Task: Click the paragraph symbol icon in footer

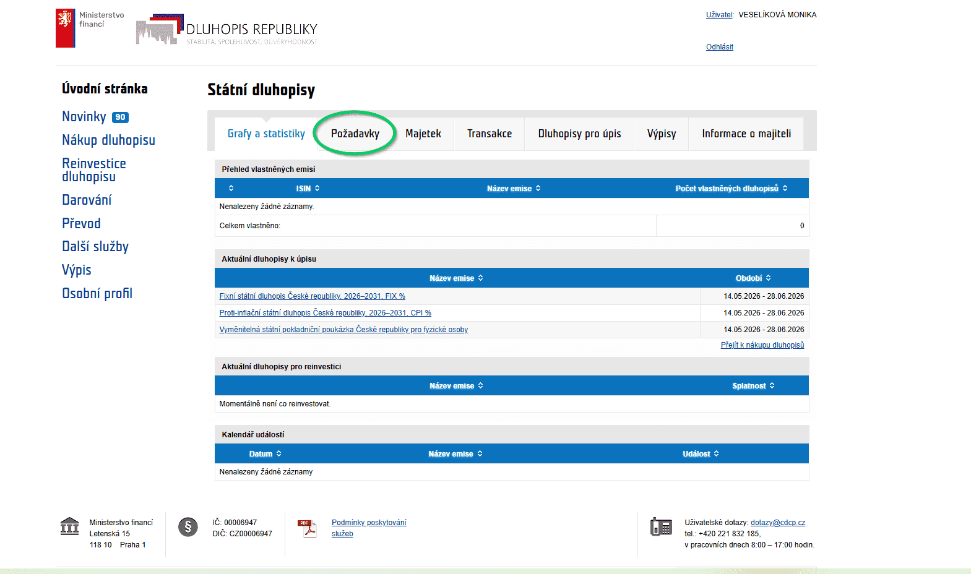Action: tap(188, 527)
